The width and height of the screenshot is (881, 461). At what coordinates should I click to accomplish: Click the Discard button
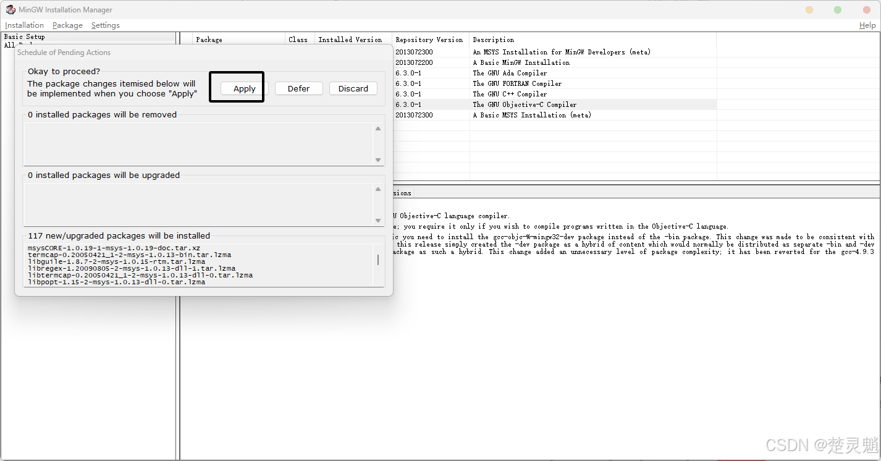point(353,88)
